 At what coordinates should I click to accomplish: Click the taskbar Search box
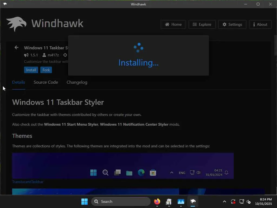tap(121, 201)
